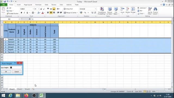This screenshot has width=174, height=98.
Task: Switch to the Page Layout tab
Action: tap(28, 5)
